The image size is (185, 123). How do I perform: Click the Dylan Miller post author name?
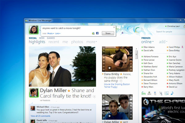pos(53,90)
